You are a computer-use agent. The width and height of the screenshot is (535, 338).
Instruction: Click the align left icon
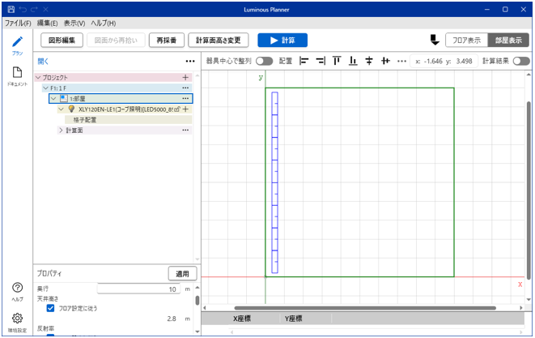[x=305, y=61]
